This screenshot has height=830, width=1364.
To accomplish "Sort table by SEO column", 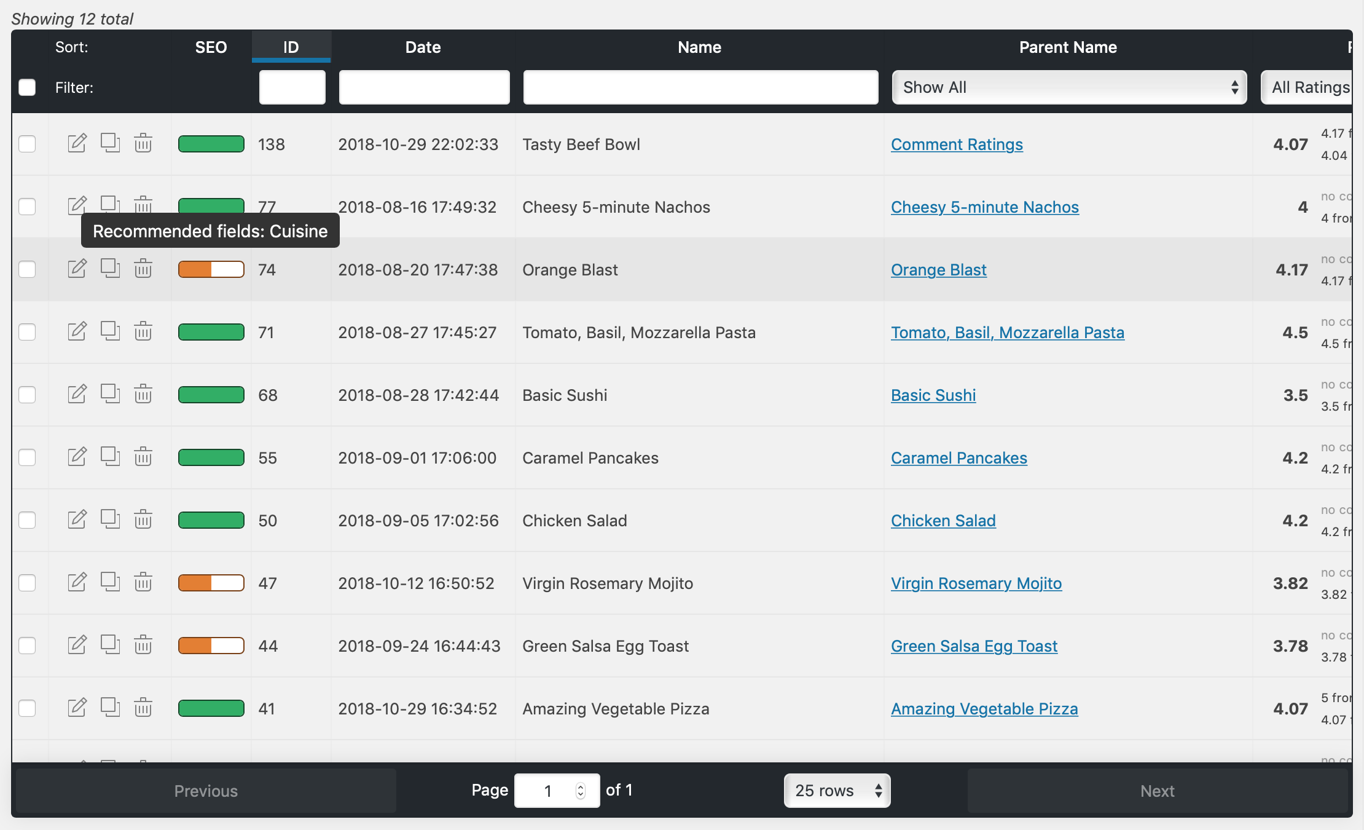I will coord(211,47).
